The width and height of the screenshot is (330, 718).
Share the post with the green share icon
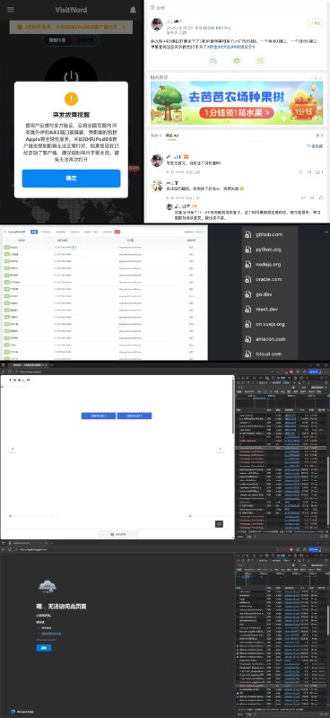pyautogui.click(x=237, y=60)
